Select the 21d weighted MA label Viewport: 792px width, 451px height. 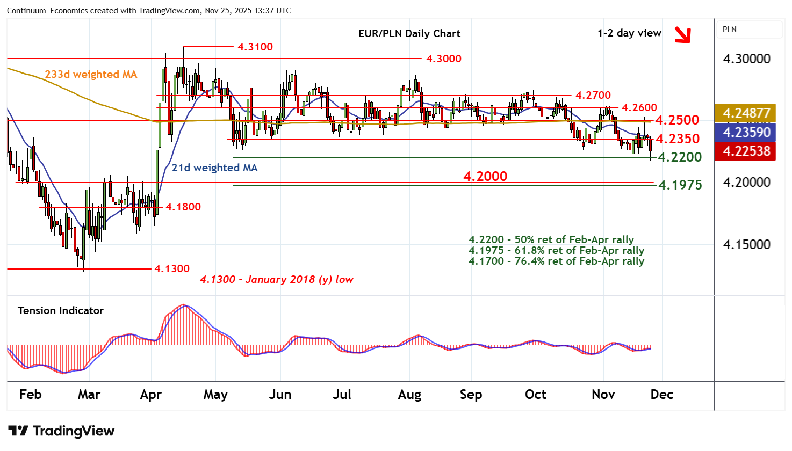214,168
